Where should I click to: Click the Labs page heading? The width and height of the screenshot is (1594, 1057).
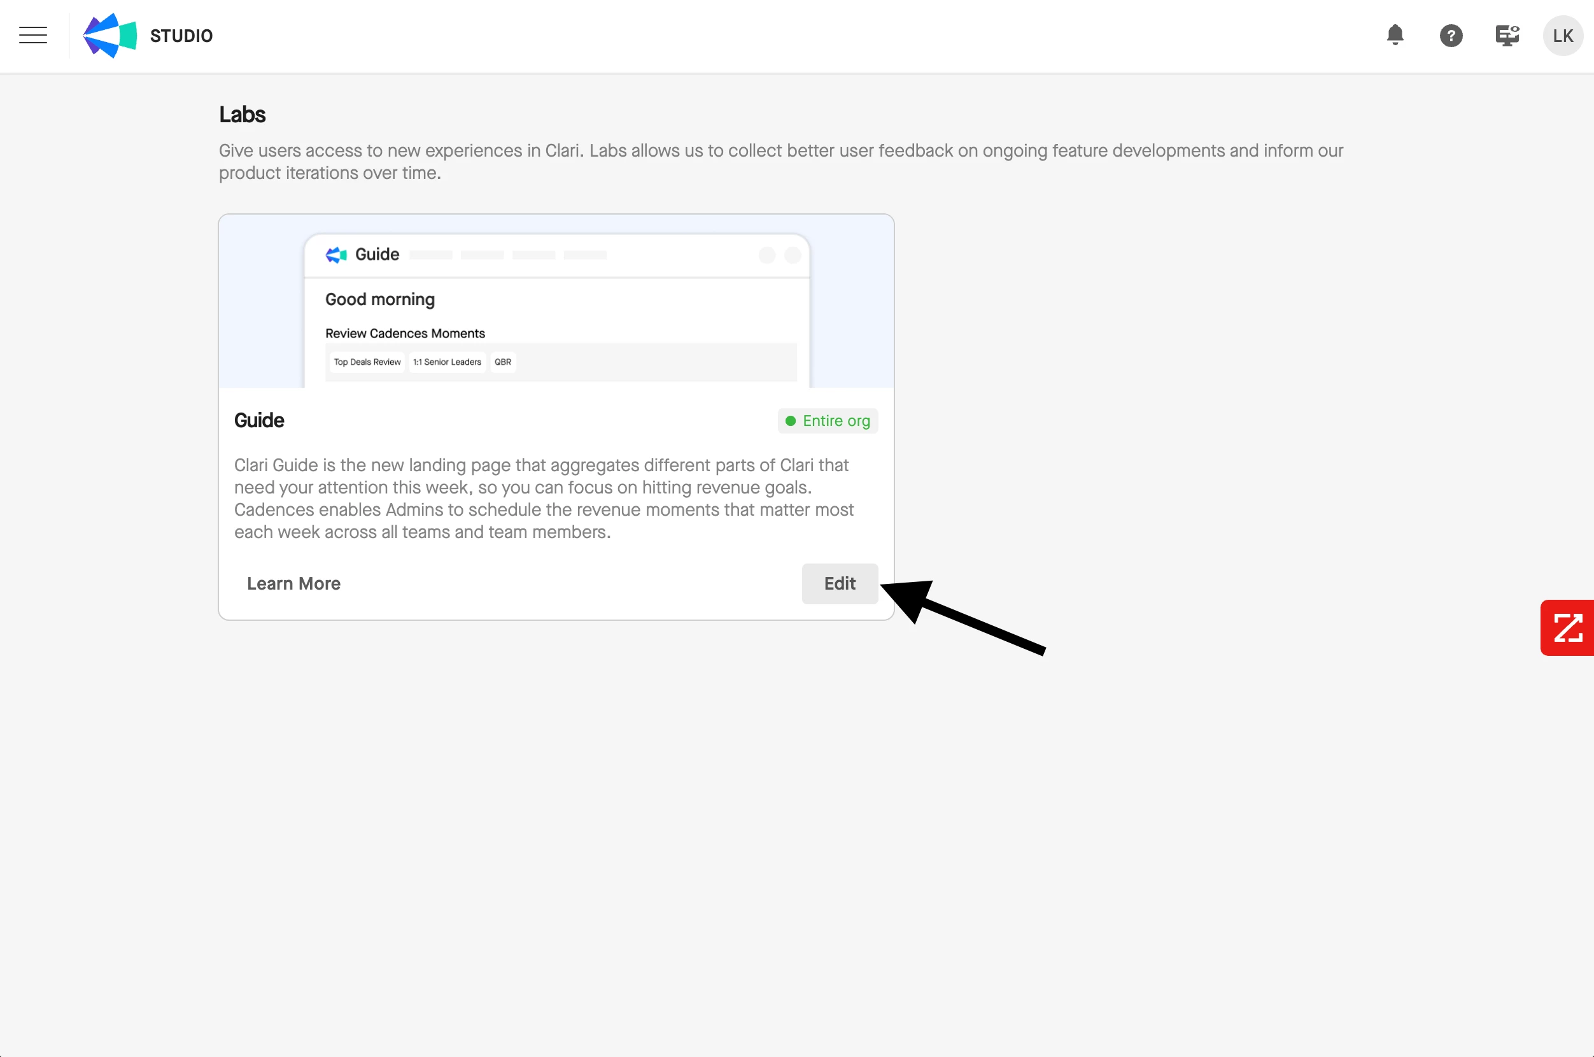[x=242, y=115]
